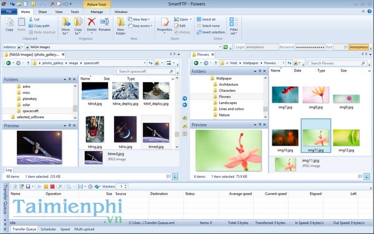This screenshot has height=234, width=374.
Task: Toggle the Anonymous login button
Action: coord(359,47)
